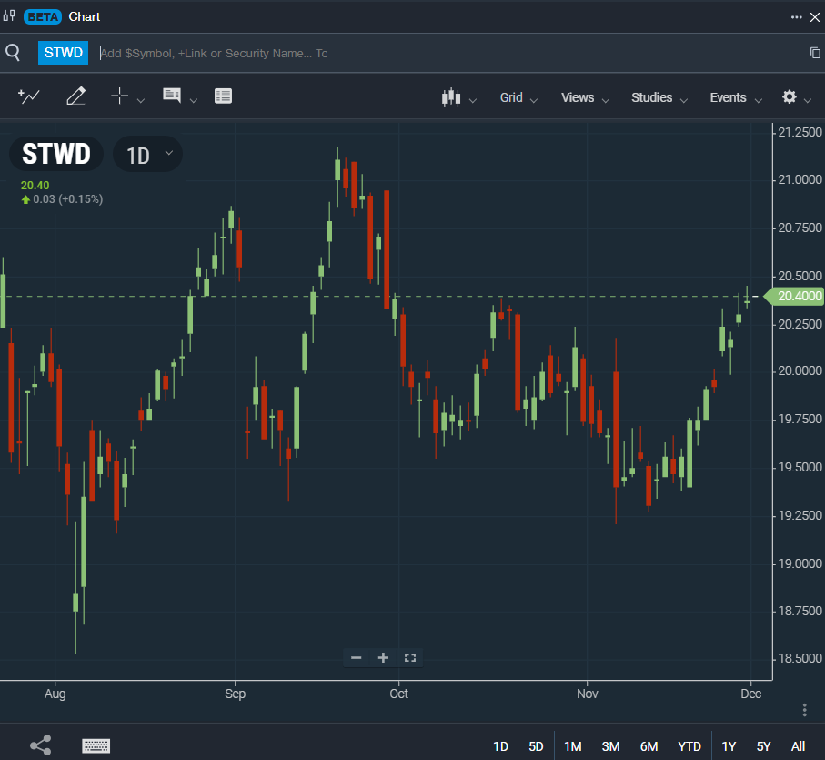Open the candlestick chart type selector
This screenshot has height=760, width=825.
click(451, 98)
